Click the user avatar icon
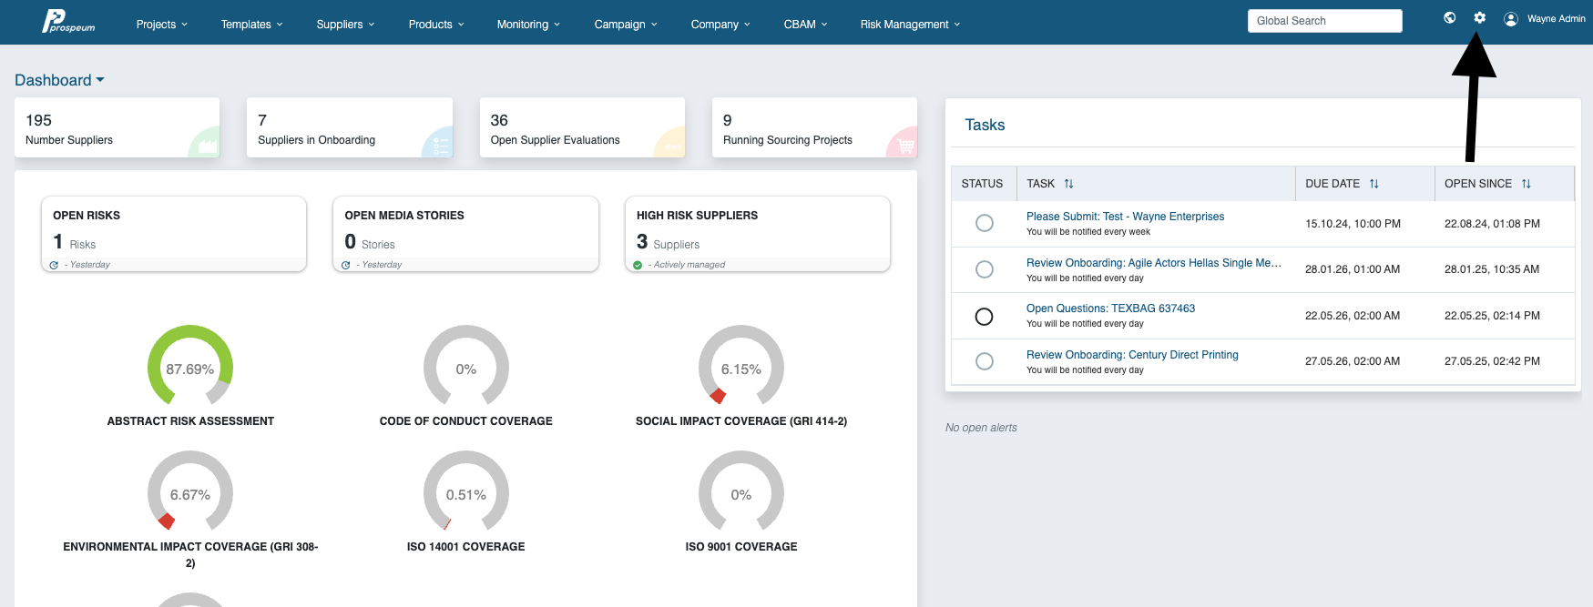Viewport: 1593px width, 607px height. (x=1511, y=18)
